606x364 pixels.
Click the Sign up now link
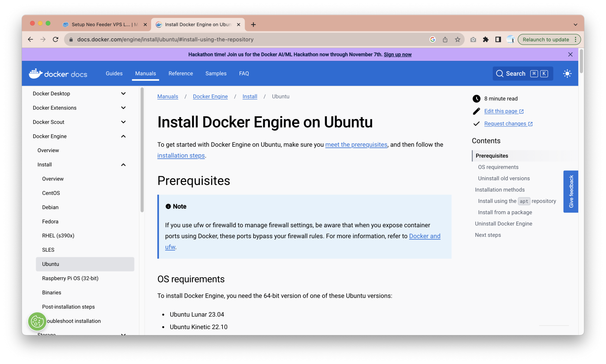[398, 54]
